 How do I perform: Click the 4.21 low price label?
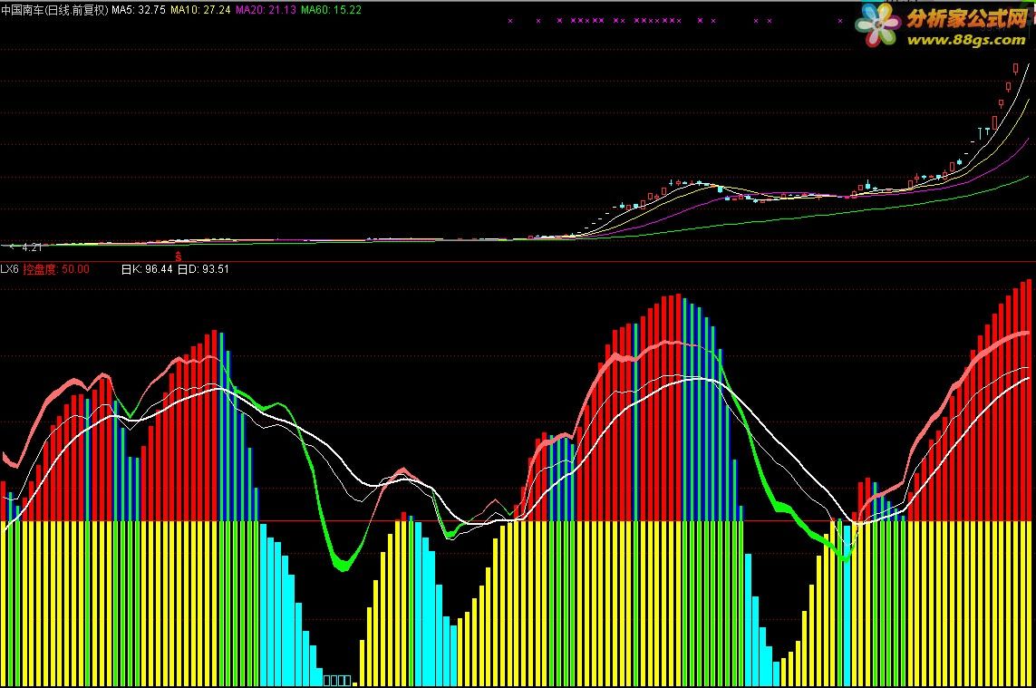[31, 247]
